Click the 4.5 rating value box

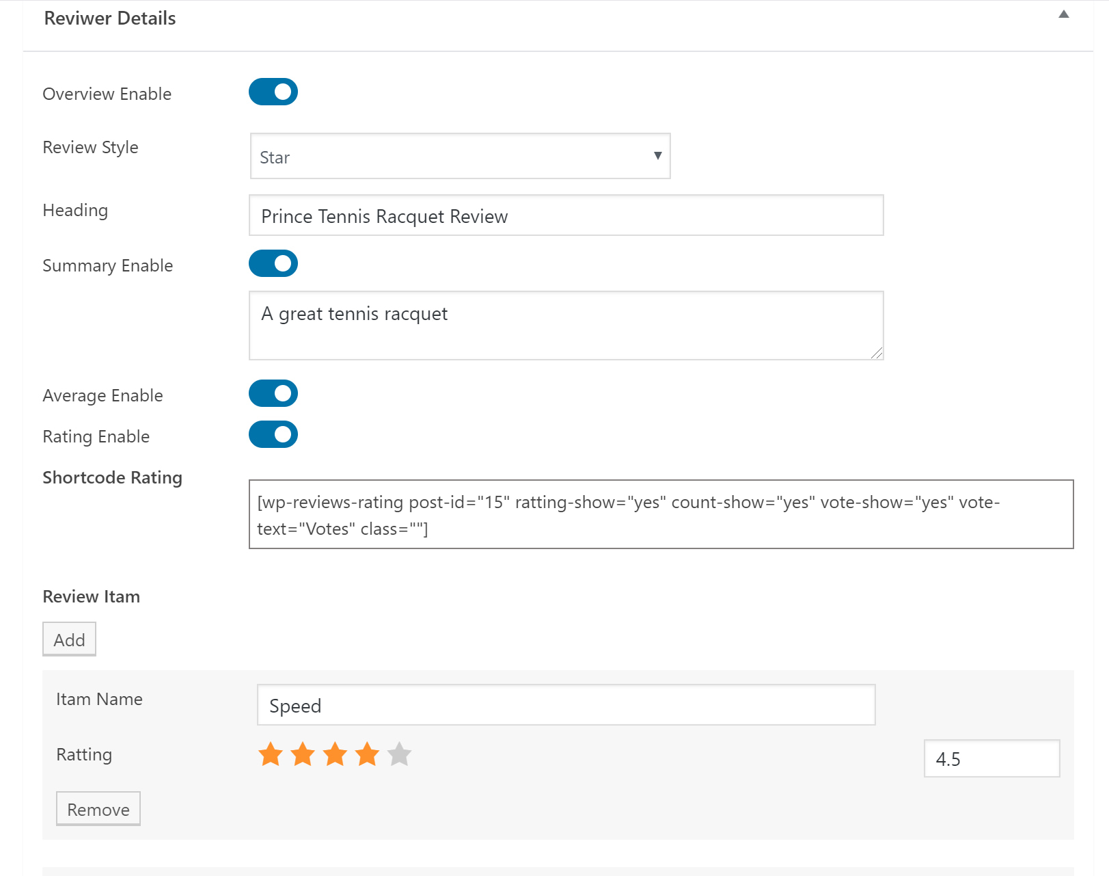click(991, 758)
